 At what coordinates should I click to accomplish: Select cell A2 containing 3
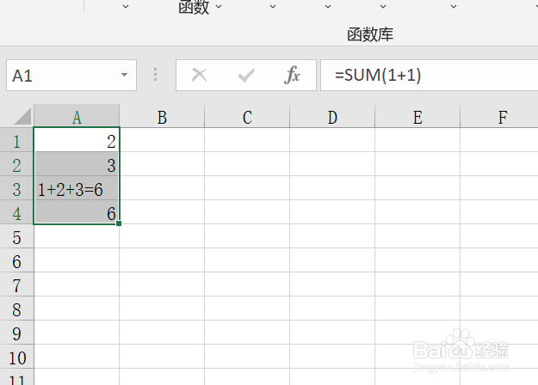tap(77, 164)
